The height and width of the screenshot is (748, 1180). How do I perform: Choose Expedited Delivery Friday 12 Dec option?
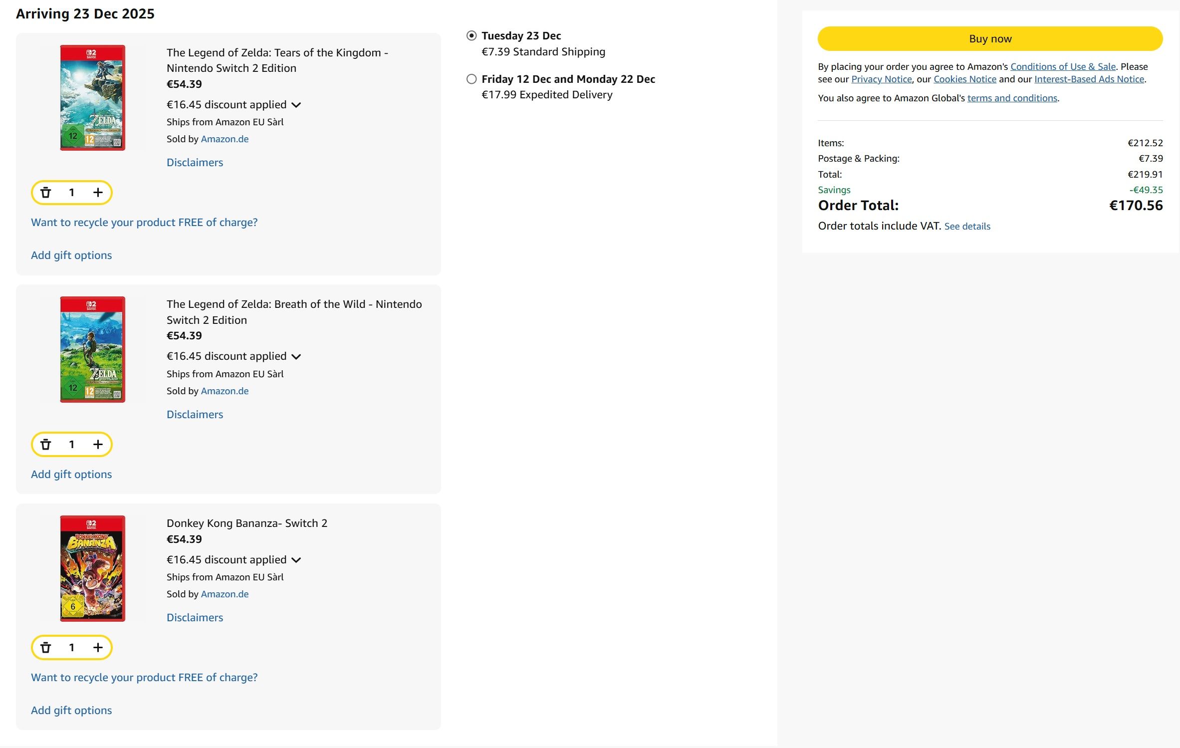pyautogui.click(x=472, y=79)
